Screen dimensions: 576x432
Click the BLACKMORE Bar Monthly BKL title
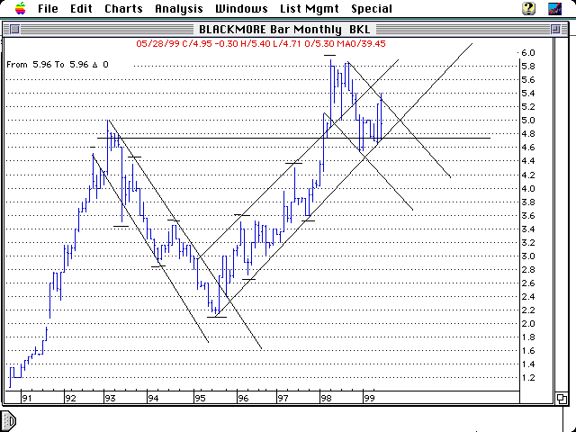point(284,29)
